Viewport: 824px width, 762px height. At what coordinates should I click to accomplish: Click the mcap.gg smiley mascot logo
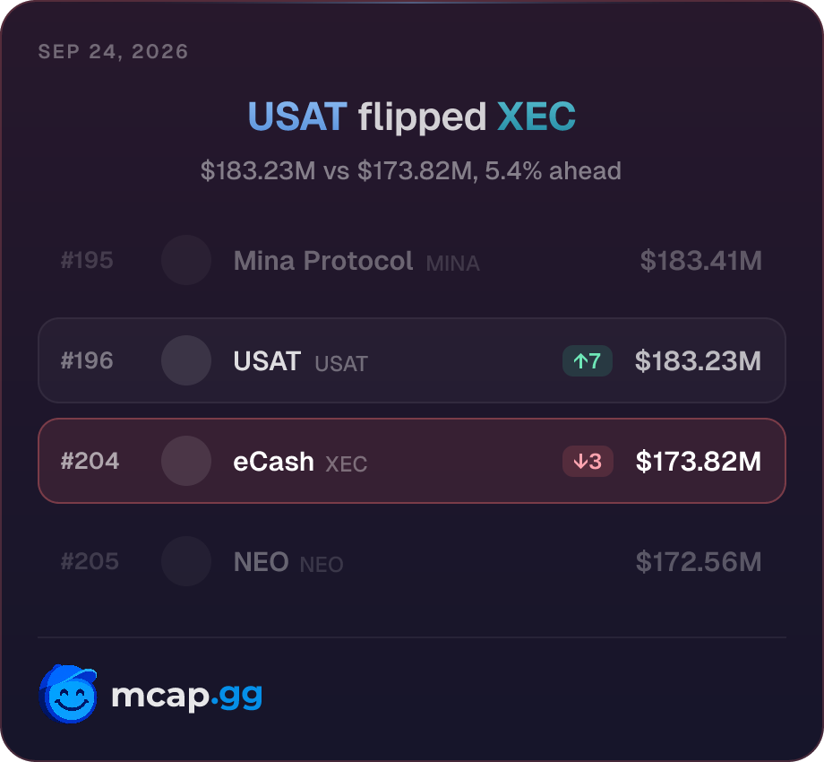[x=68, y=694]
